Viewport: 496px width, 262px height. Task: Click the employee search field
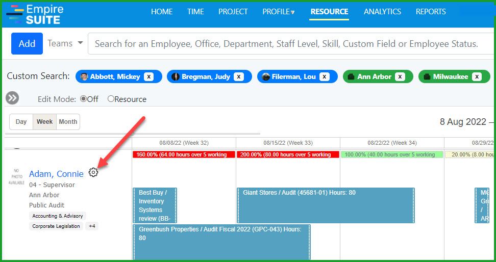tap(291, 44)
